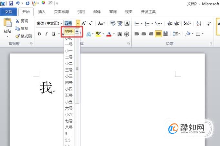Image resolution: width=220 pixels, height=146 pixels.
Task: Select 二号 in size list
Action: pyautogui.click(x=69, y=57)
